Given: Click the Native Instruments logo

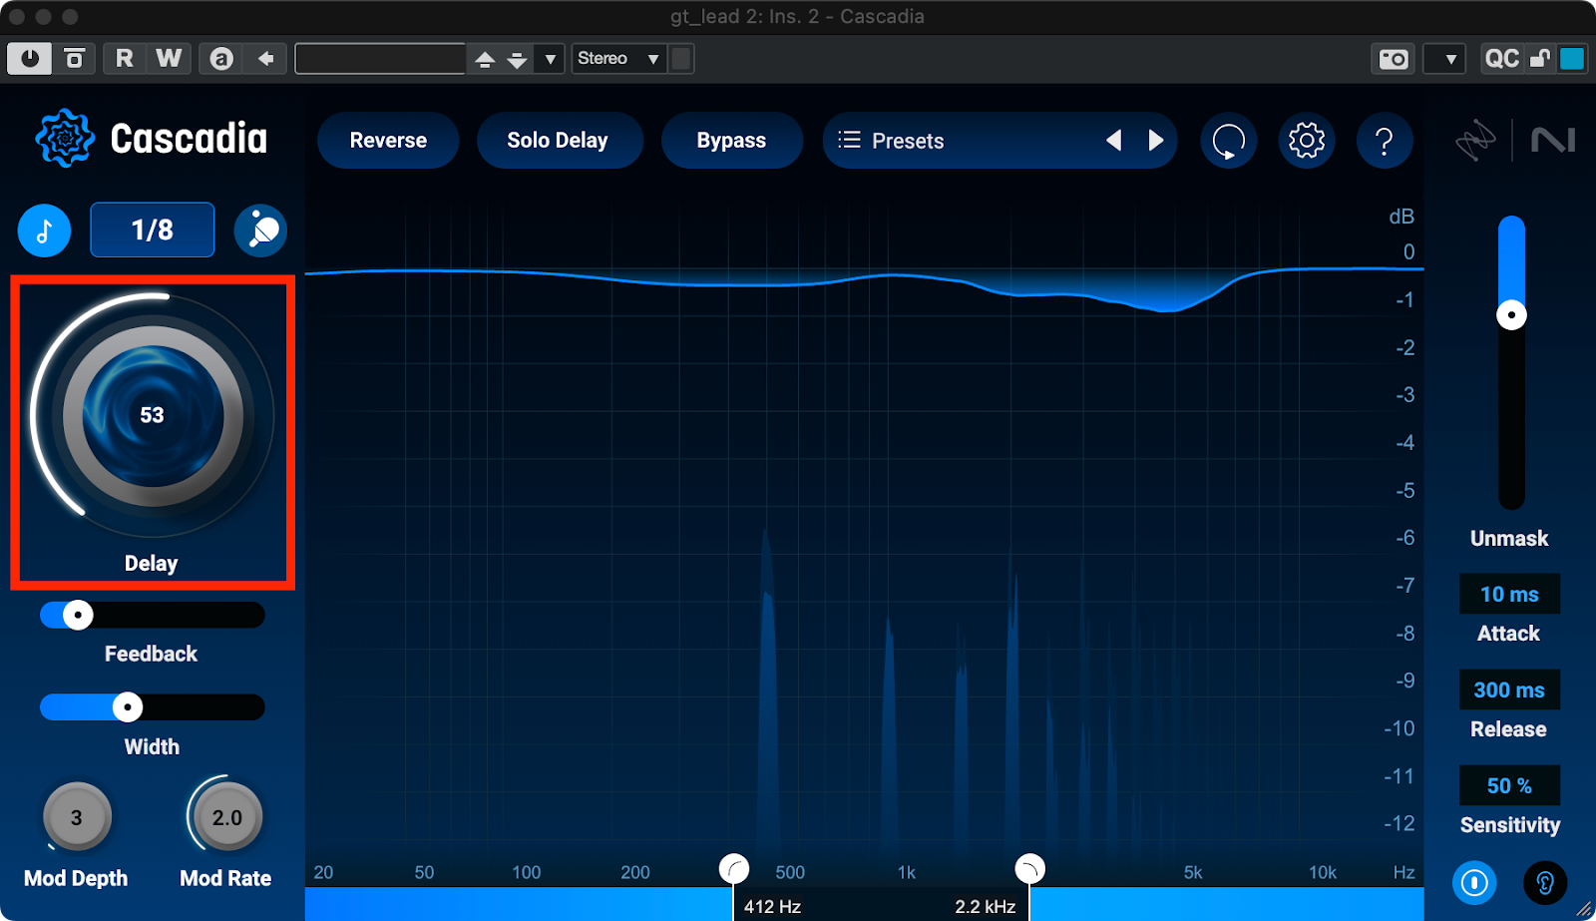Looking at the screenshot, I should [1553, 141].
